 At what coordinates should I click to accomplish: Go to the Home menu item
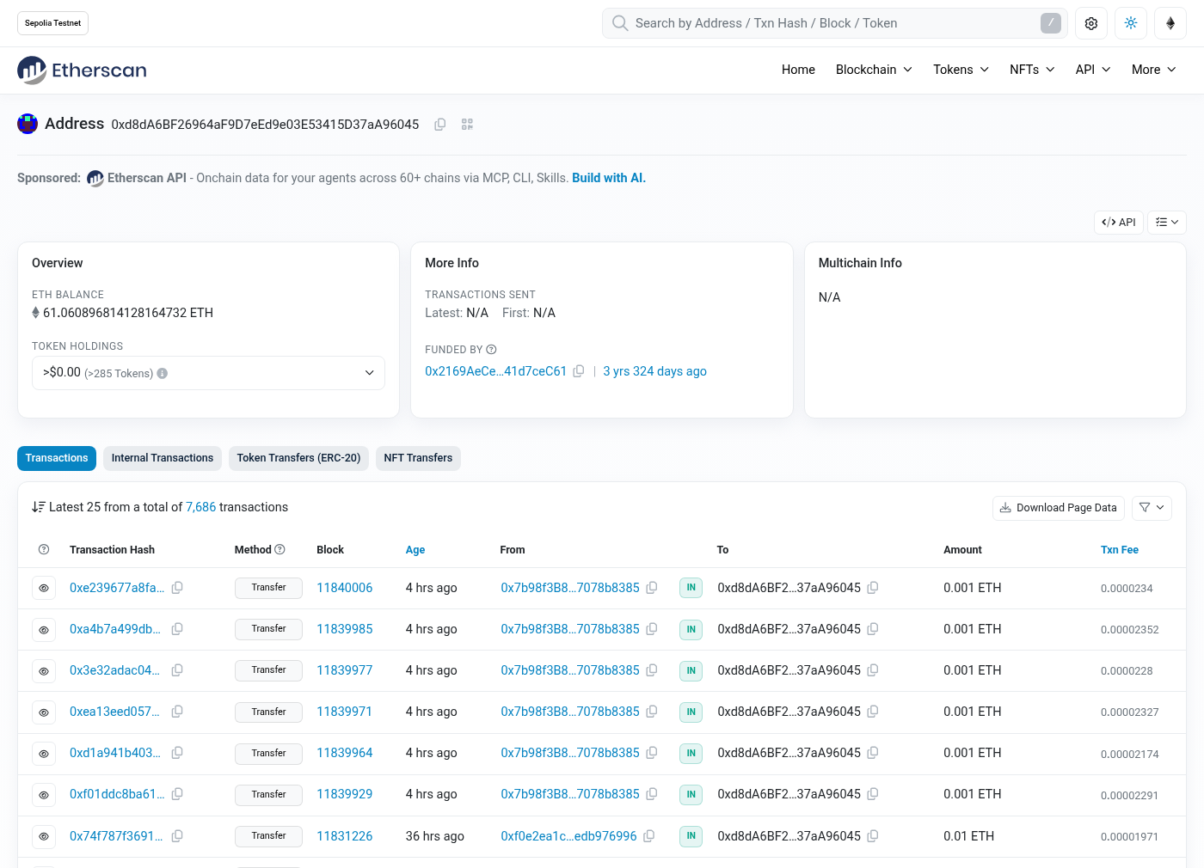pos(798,70)
